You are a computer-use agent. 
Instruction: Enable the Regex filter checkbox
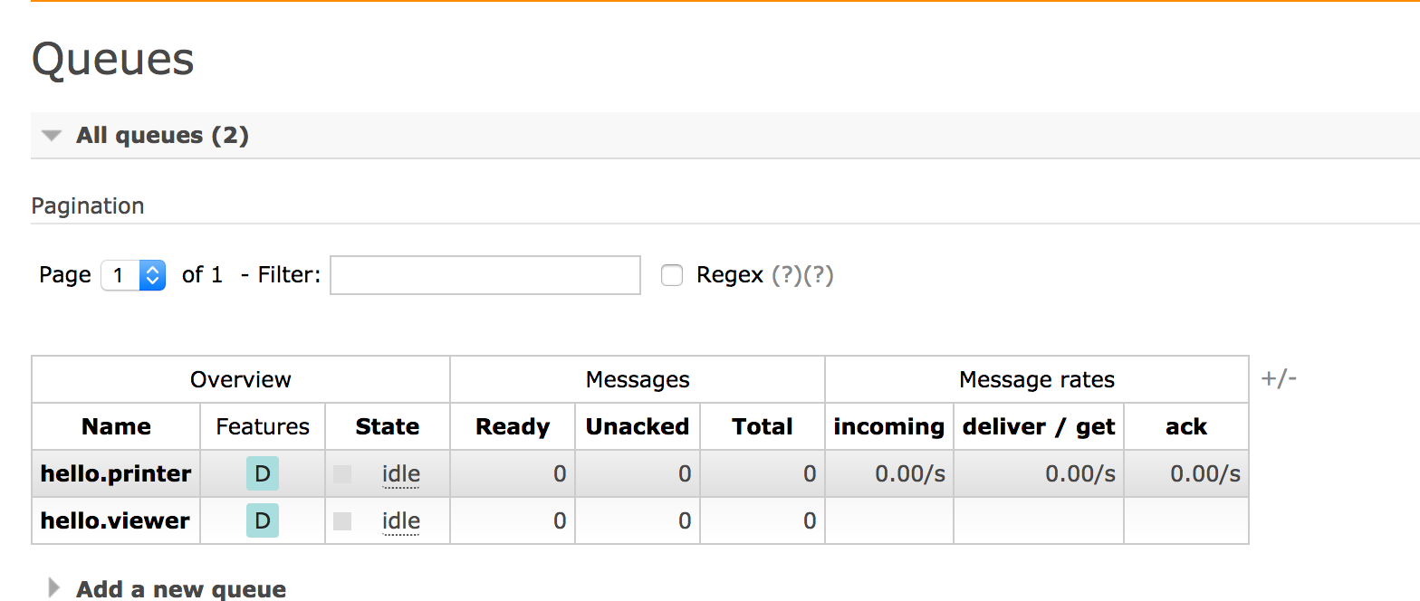coord(672,275)
